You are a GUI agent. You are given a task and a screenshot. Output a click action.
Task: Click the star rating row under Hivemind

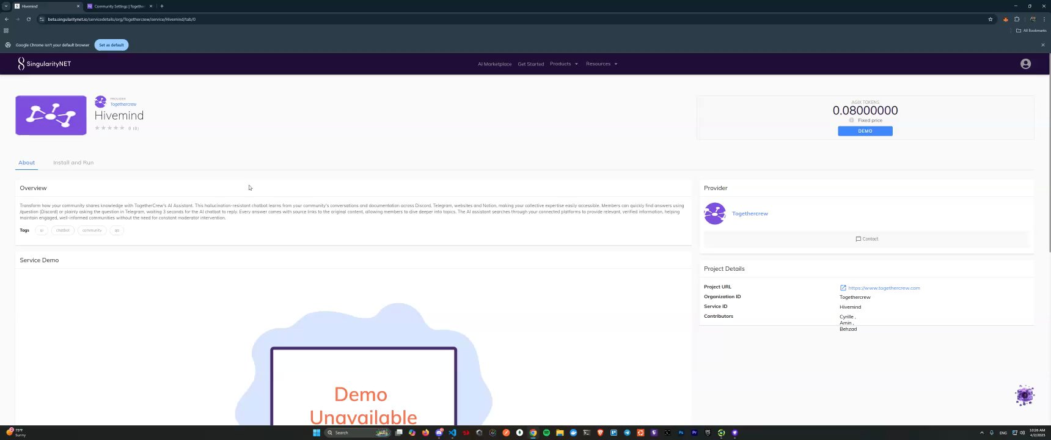pos(109,128)
